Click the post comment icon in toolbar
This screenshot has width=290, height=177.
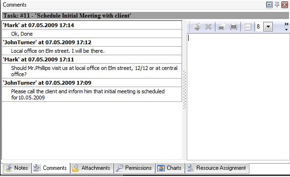197,27
